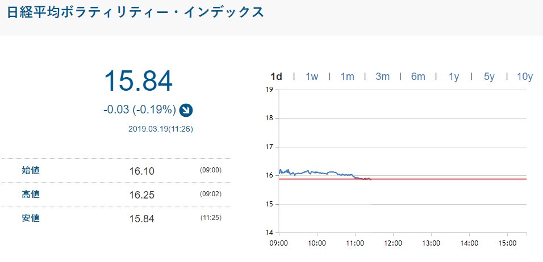Viewport: 543px width, 262px height.
Task: Switch chart to 1m range
Action: click(347, 77)
